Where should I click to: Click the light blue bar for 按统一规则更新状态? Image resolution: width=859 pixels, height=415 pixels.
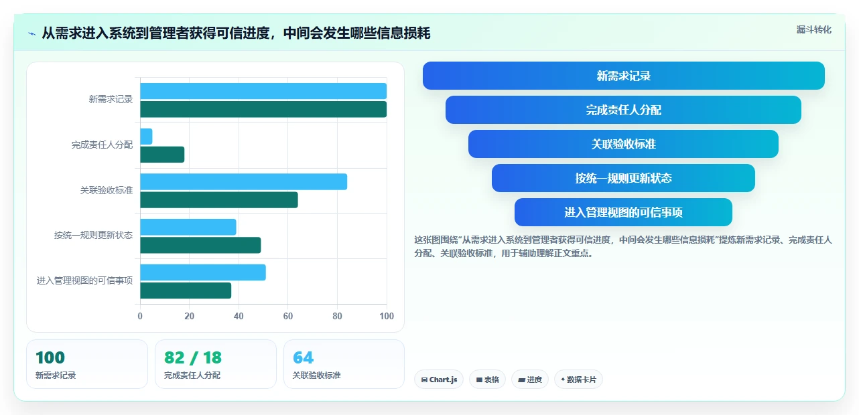[188, 227]
